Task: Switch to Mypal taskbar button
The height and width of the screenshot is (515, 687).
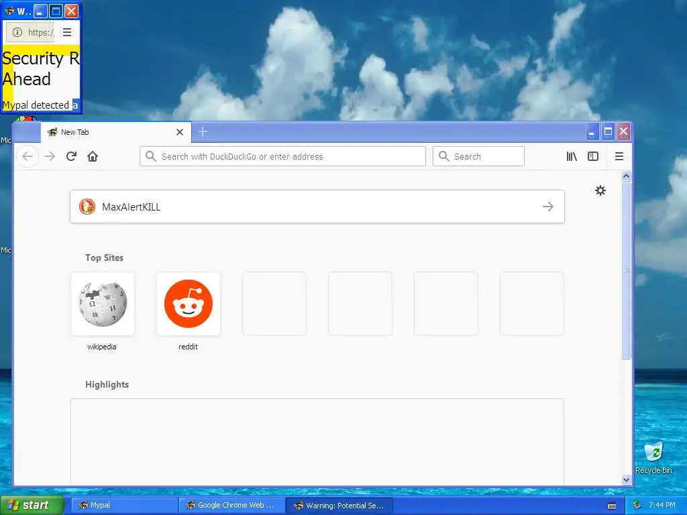Action: tap(123, 505)
